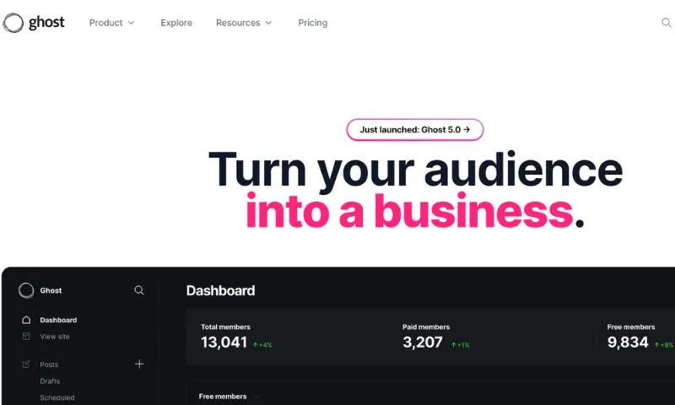Click the pink 'into a business' headline

click(409, 210)
